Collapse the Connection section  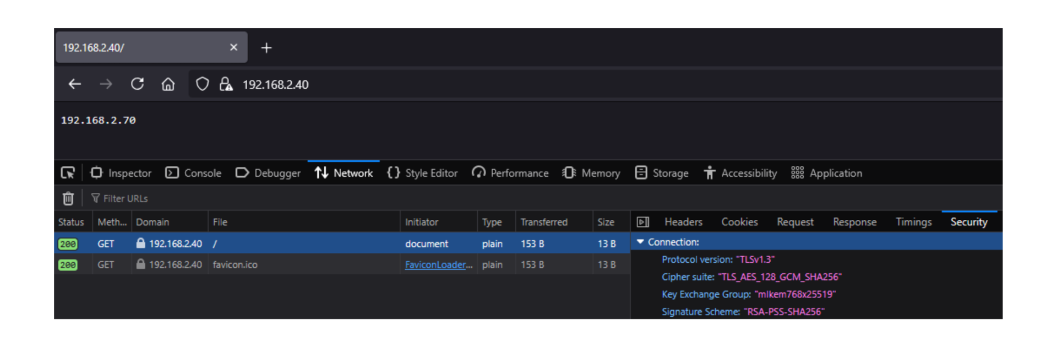(x=640, y=242)
